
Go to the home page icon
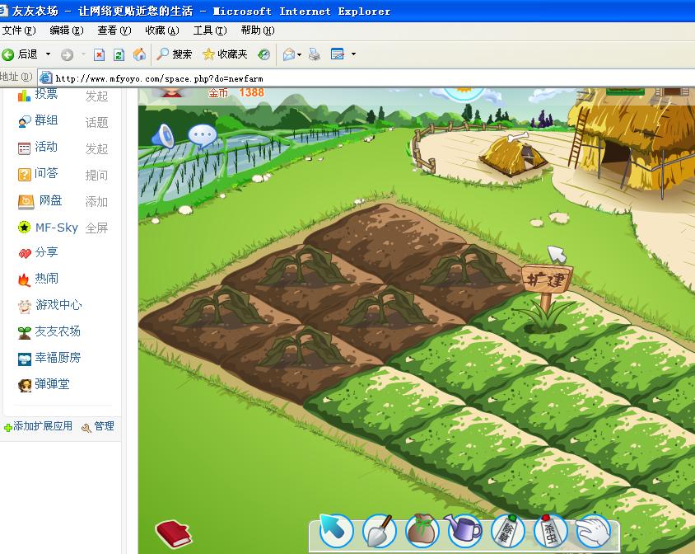139,54
